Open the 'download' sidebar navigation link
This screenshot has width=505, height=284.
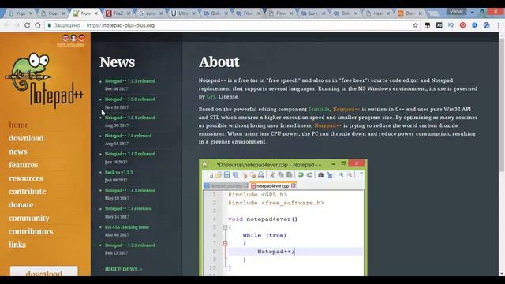26,138
